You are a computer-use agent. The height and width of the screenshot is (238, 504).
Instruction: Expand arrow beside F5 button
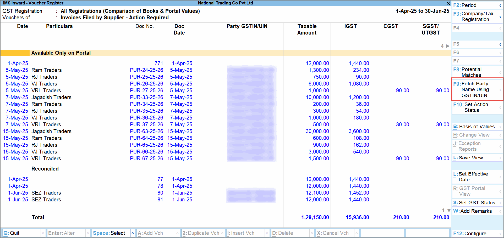click(x=500, y=44)
